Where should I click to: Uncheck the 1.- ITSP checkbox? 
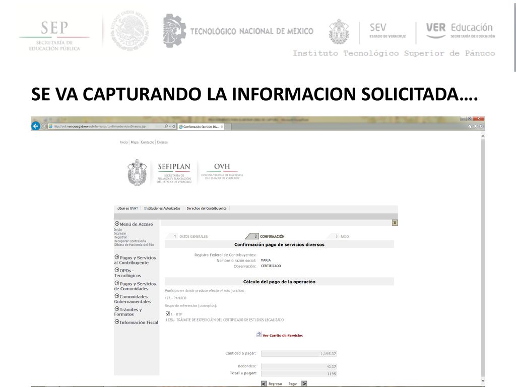pyautogui.click(x=168, y=313)
